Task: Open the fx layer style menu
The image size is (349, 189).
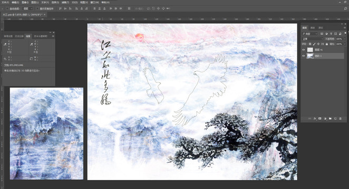Action: pos(315,119)
